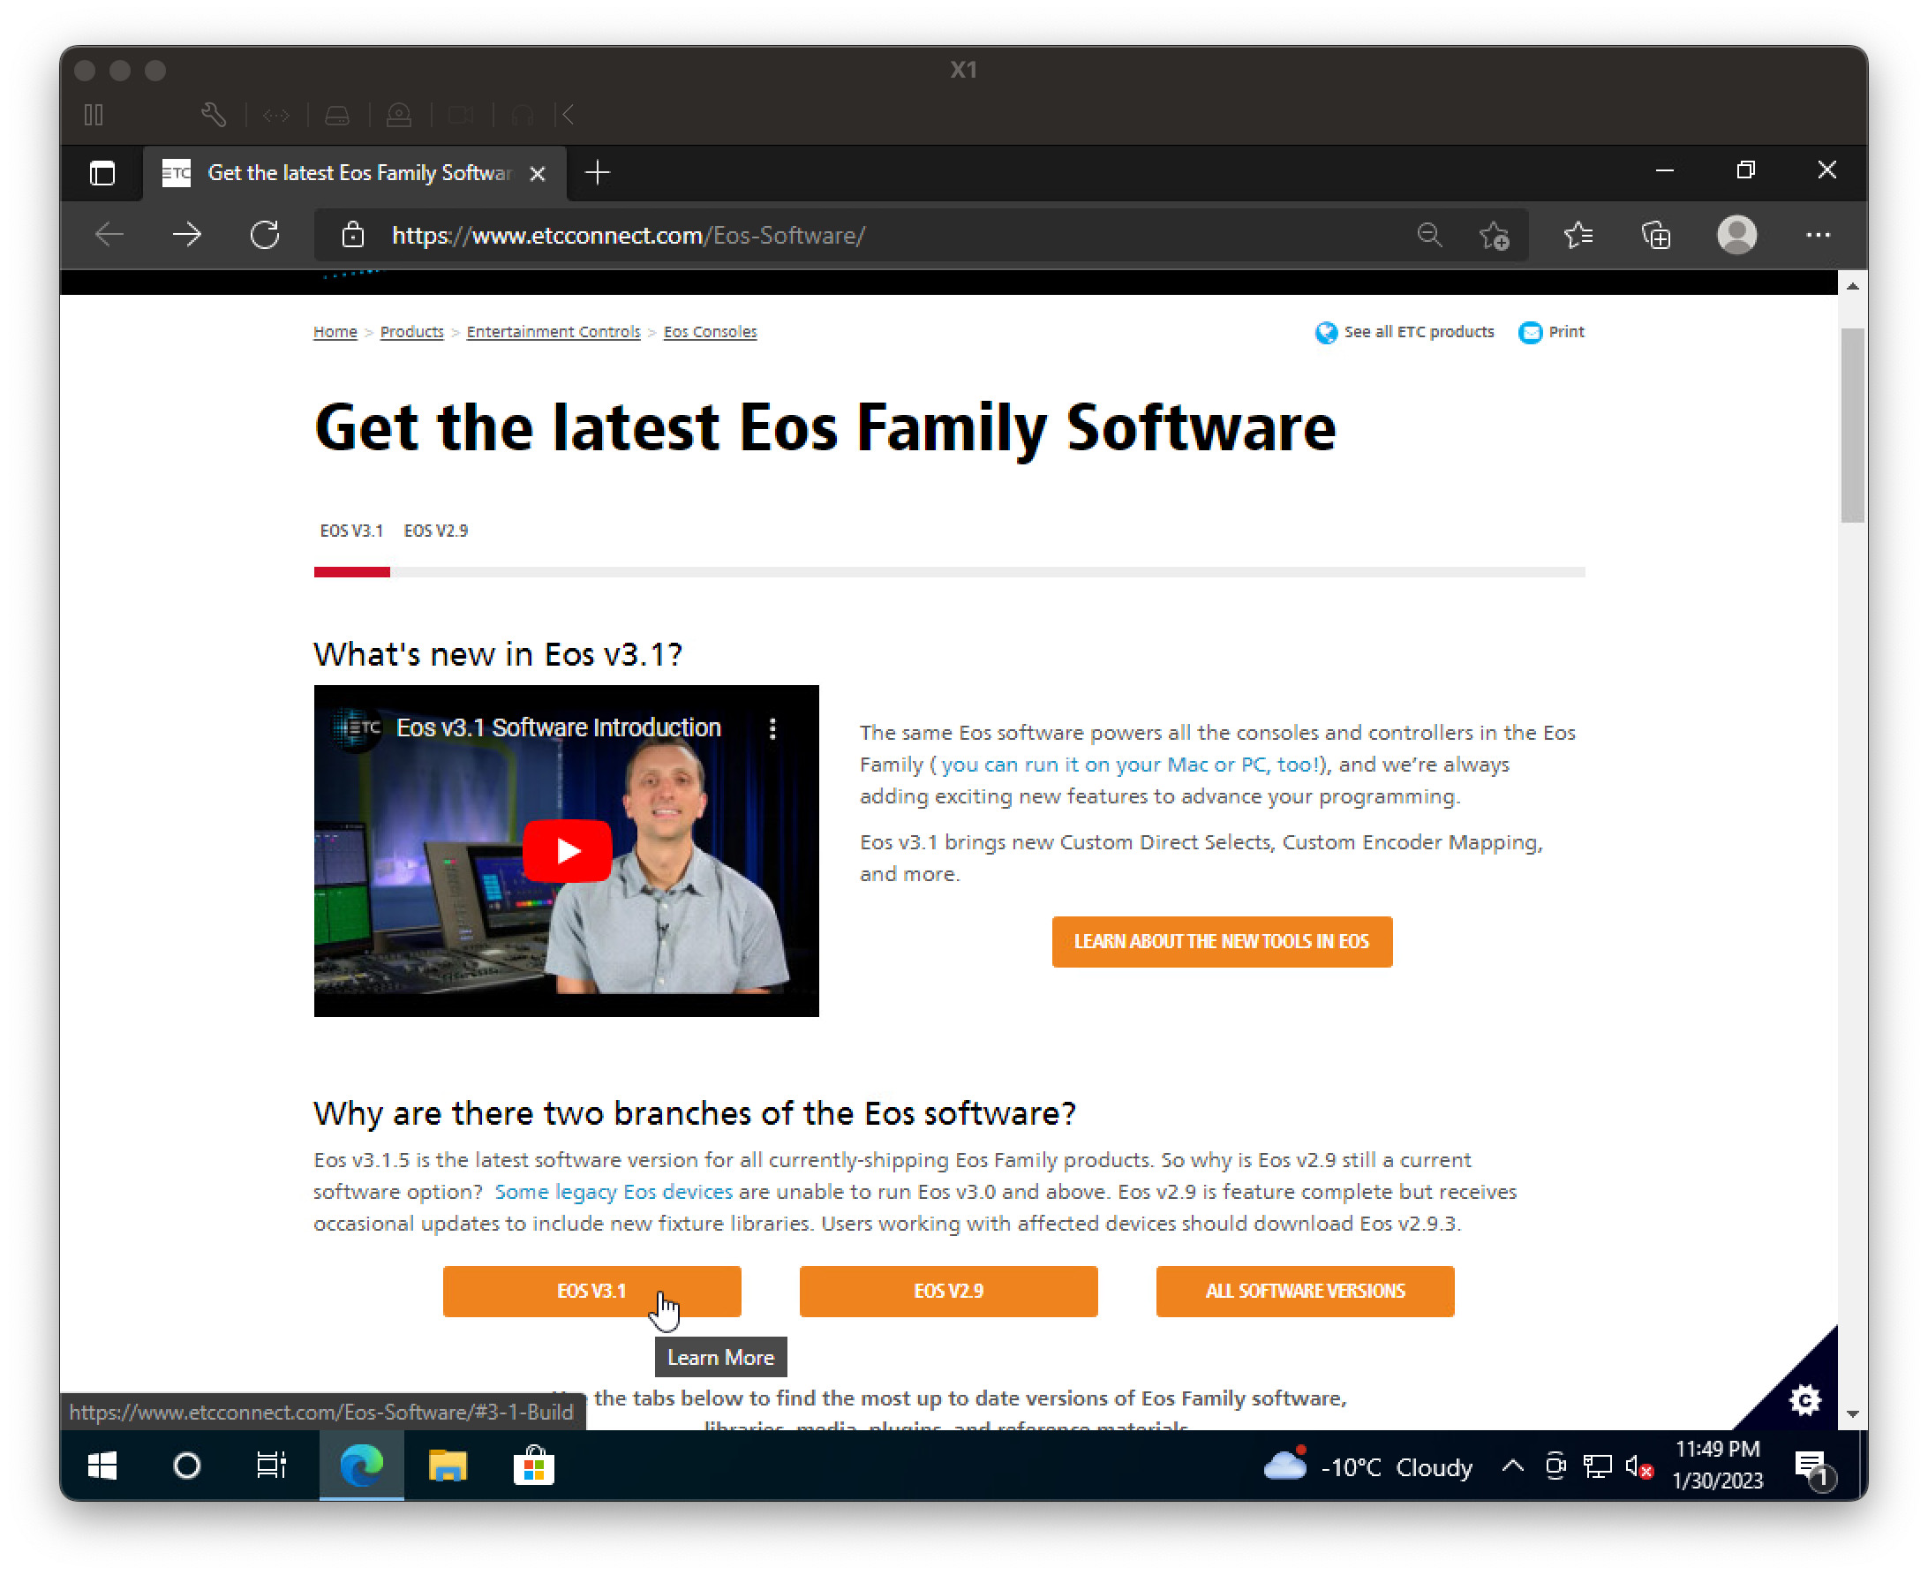The height and width of the screenshot is (1575, 1928).
Task: Open the tab actions menu icon
Action: click(x=102, y=172)
